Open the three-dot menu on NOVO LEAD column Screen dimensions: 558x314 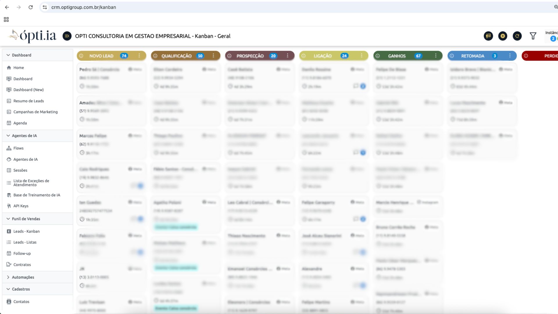(x=139, y=56)
